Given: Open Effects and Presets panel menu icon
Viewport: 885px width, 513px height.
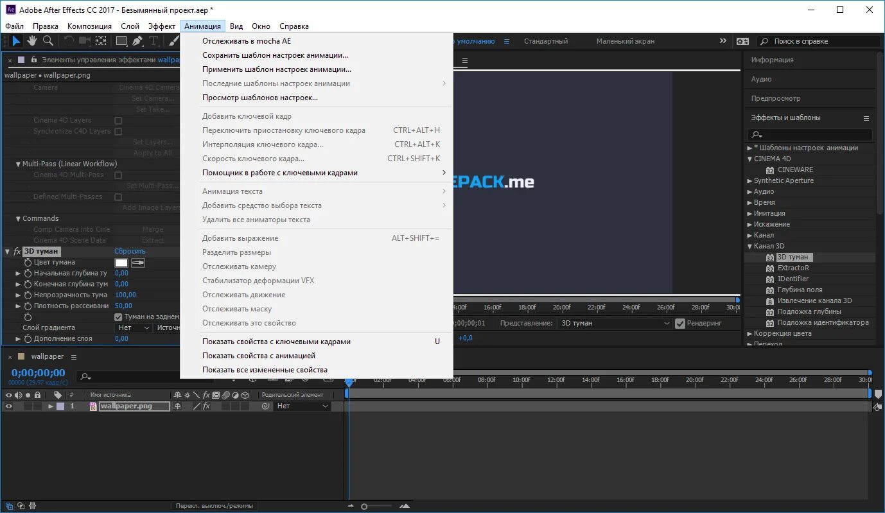Looking at the screenshot, I should click(x=866, y=118).
